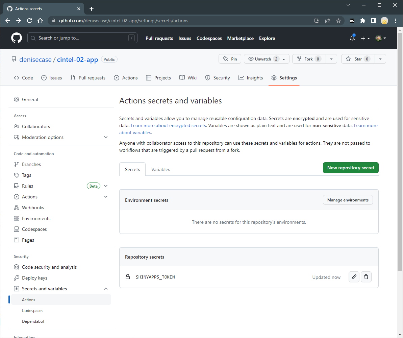Open browser extensions puzzle icon
This screenshot has height=338, width=403.
point(363,21)
